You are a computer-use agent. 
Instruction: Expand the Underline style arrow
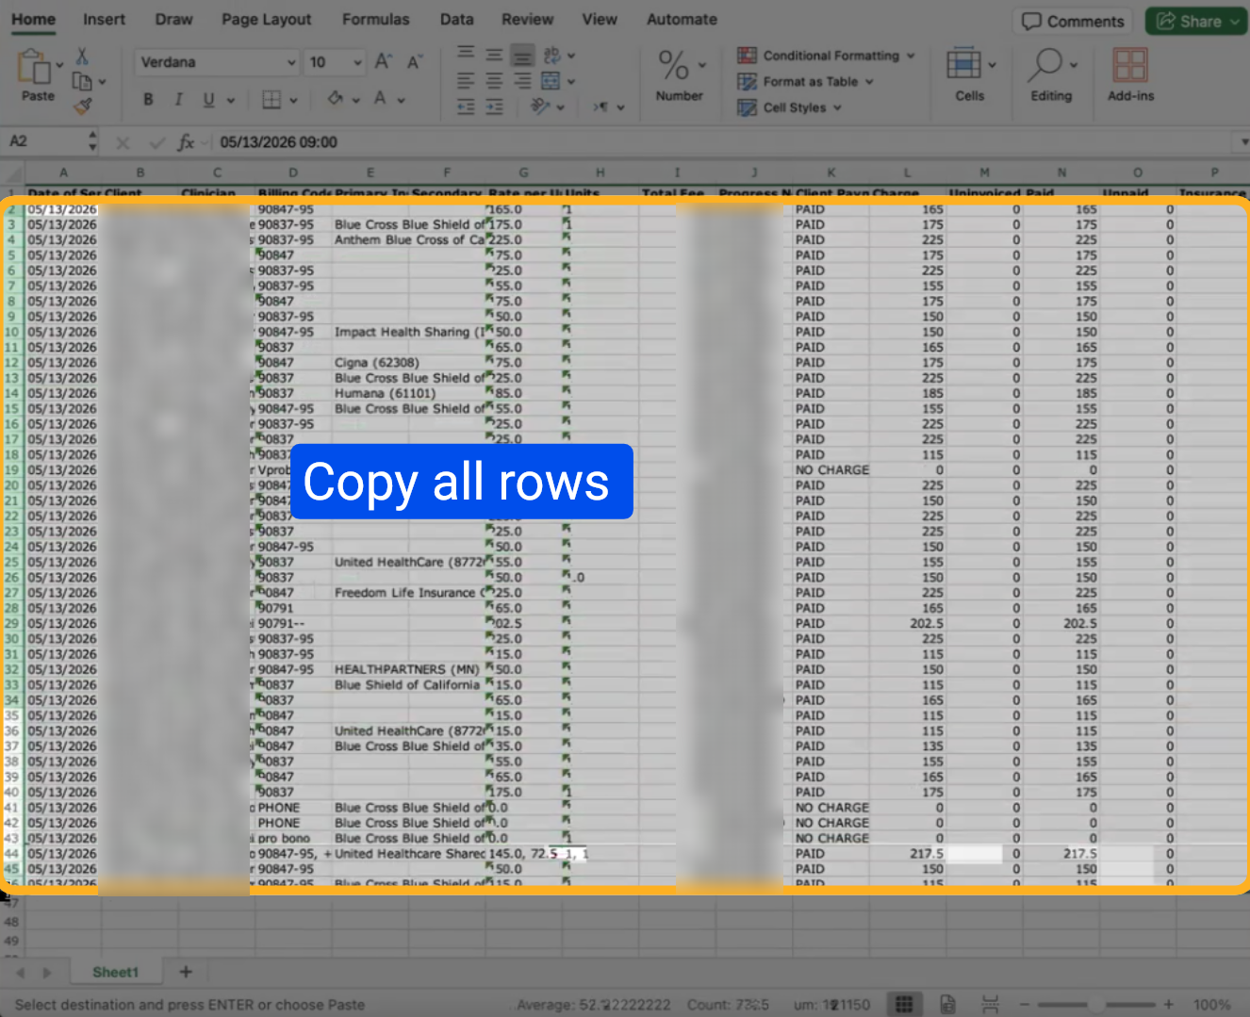click(x=230, y=100)
